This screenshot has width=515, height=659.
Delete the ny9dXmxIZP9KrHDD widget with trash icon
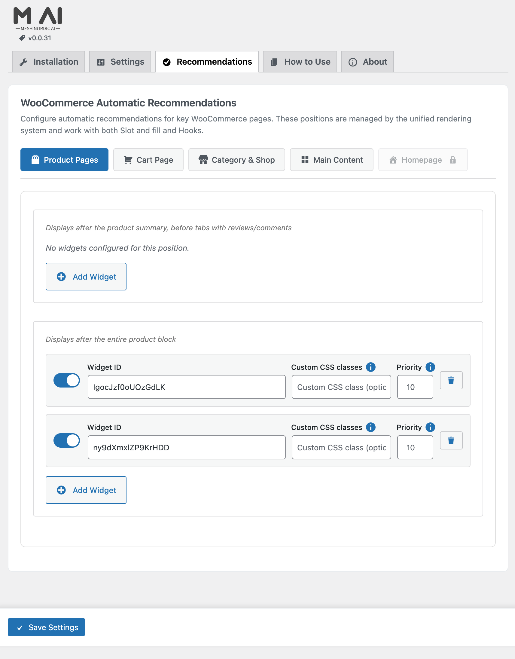click(x=451, y=440)
